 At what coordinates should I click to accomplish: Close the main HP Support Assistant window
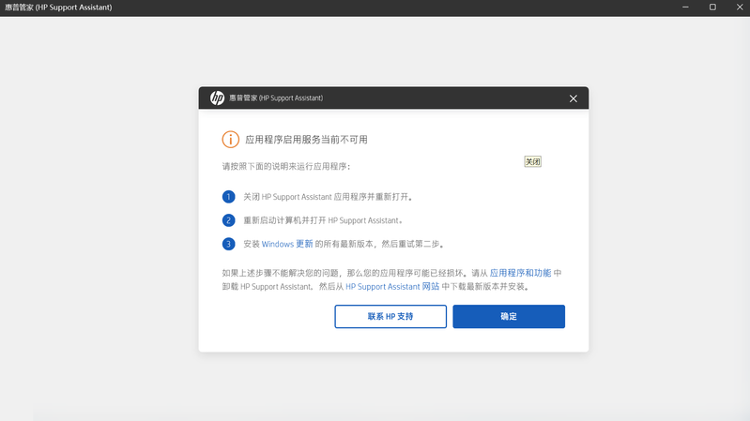738,8
